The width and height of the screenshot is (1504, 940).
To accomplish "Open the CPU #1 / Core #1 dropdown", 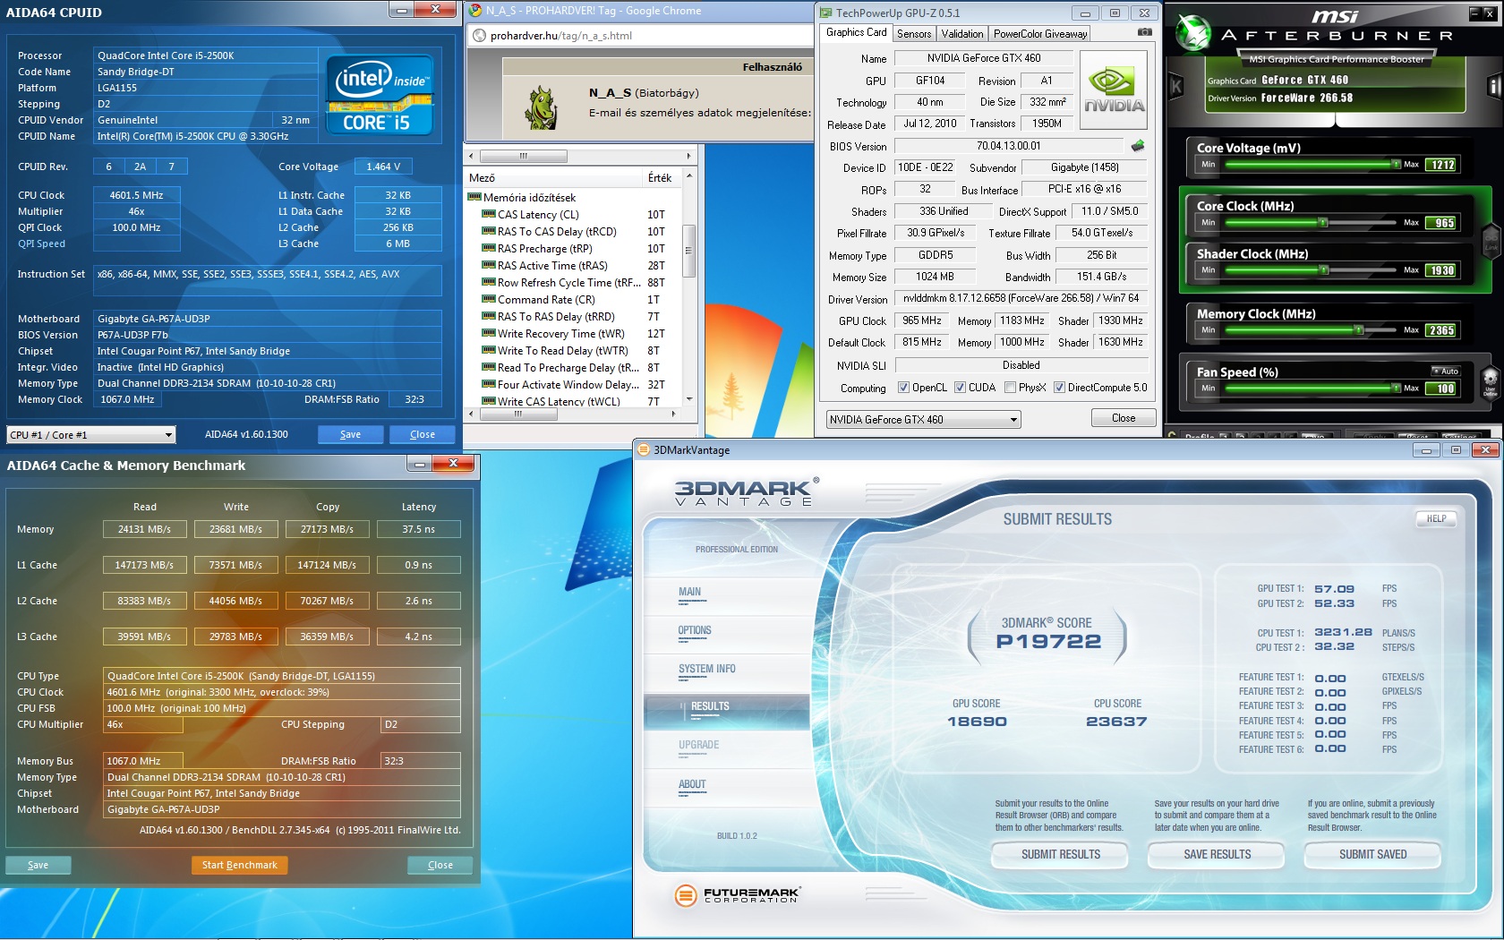I will click(91, 435).
